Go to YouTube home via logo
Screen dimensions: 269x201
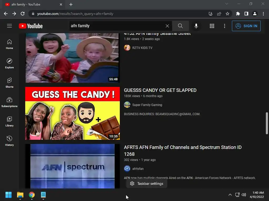31,26
